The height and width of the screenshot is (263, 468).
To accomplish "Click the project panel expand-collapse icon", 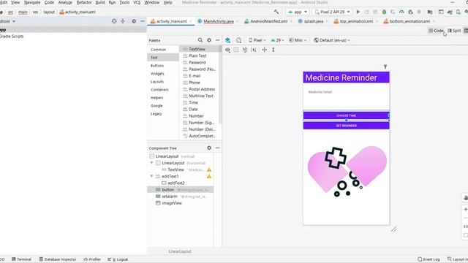I will [123, 21].
